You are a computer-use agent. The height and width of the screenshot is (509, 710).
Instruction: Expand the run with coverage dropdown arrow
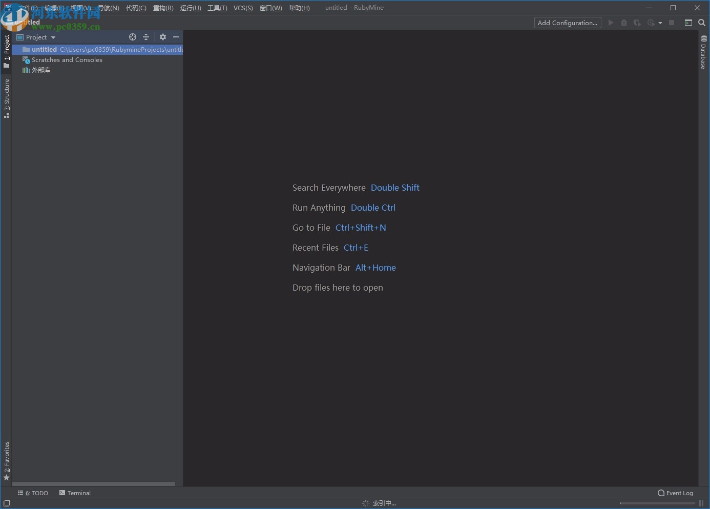coord(660,23)
